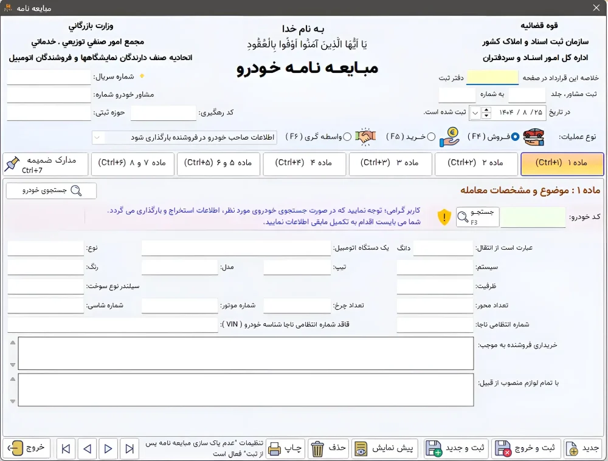Jump to the last record
The image size is (608, 461).
[x=130, y=449]
